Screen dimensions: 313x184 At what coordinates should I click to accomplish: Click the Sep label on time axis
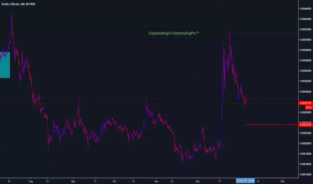(x=73, y=181)
